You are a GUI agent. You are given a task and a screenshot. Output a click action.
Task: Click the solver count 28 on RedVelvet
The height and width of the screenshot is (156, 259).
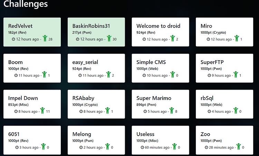click(x=50, y=39)
